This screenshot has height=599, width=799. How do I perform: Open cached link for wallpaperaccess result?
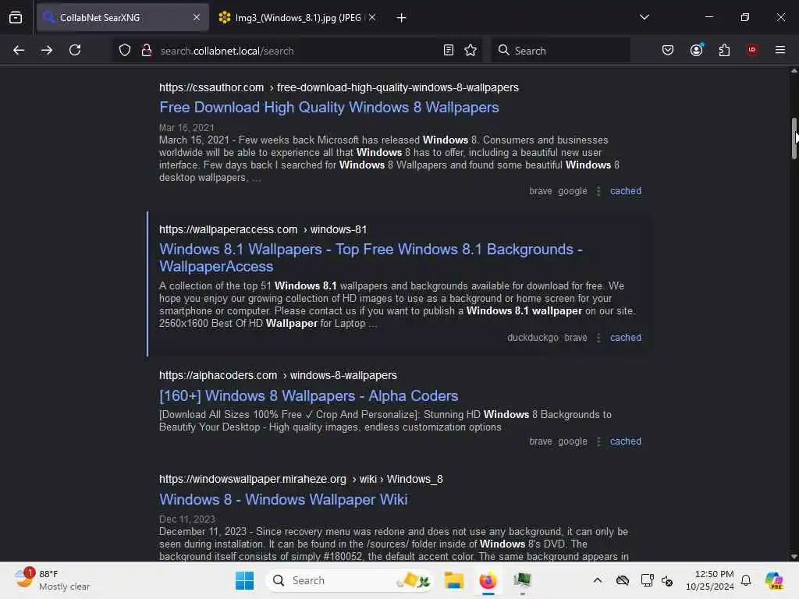click(x=625, y=338)
